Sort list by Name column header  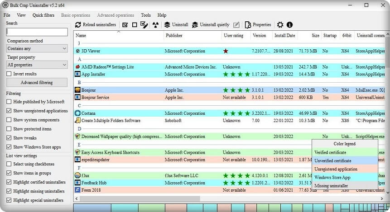pos(119,36)
